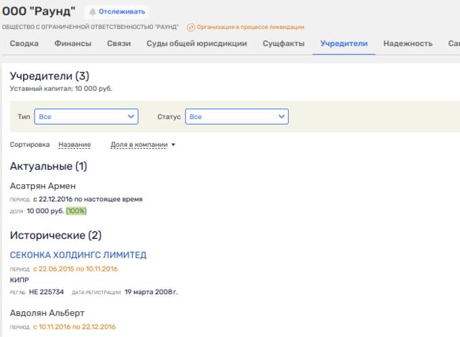Viewport: 460px width, 337px height.
Task: Click the date 19 марта 2008 г.
Action: point(151,292)
